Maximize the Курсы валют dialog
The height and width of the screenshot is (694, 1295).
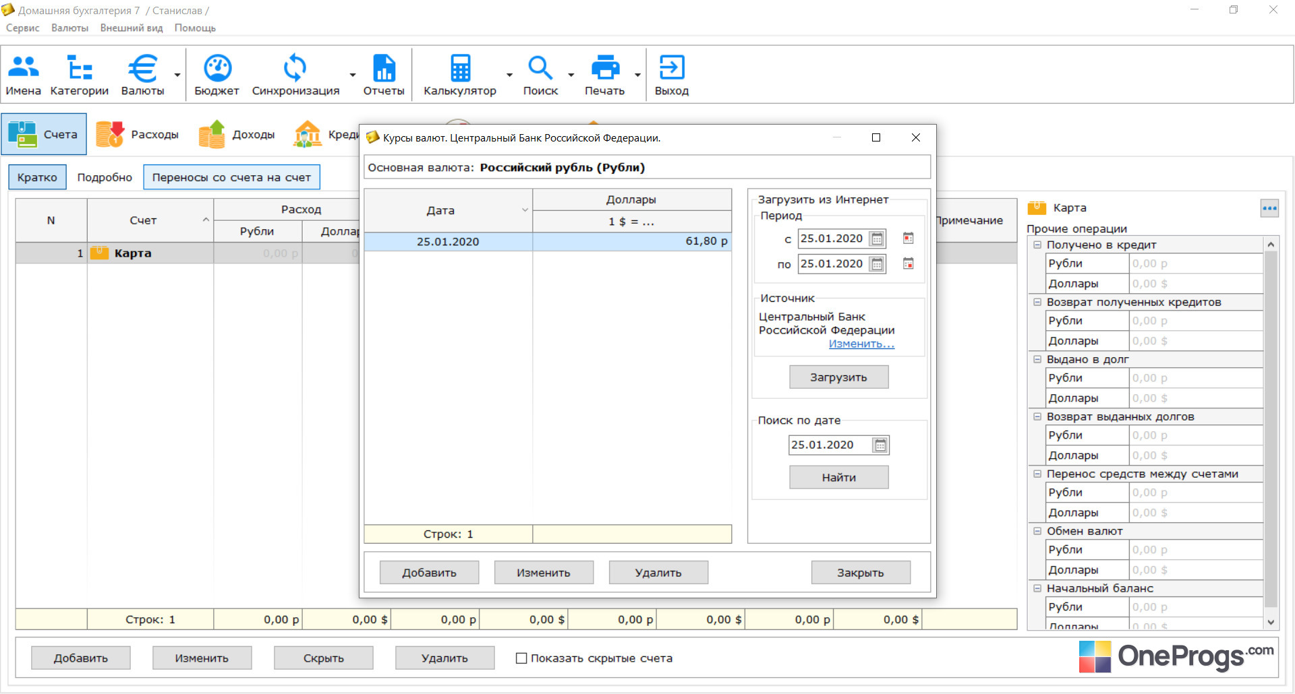[876, 137]
